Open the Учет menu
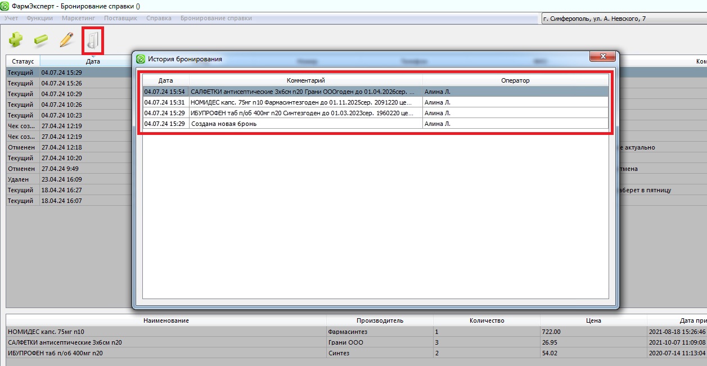Image resolution: width=707 pixels, height=366 pixels. [x=11, y=18]
